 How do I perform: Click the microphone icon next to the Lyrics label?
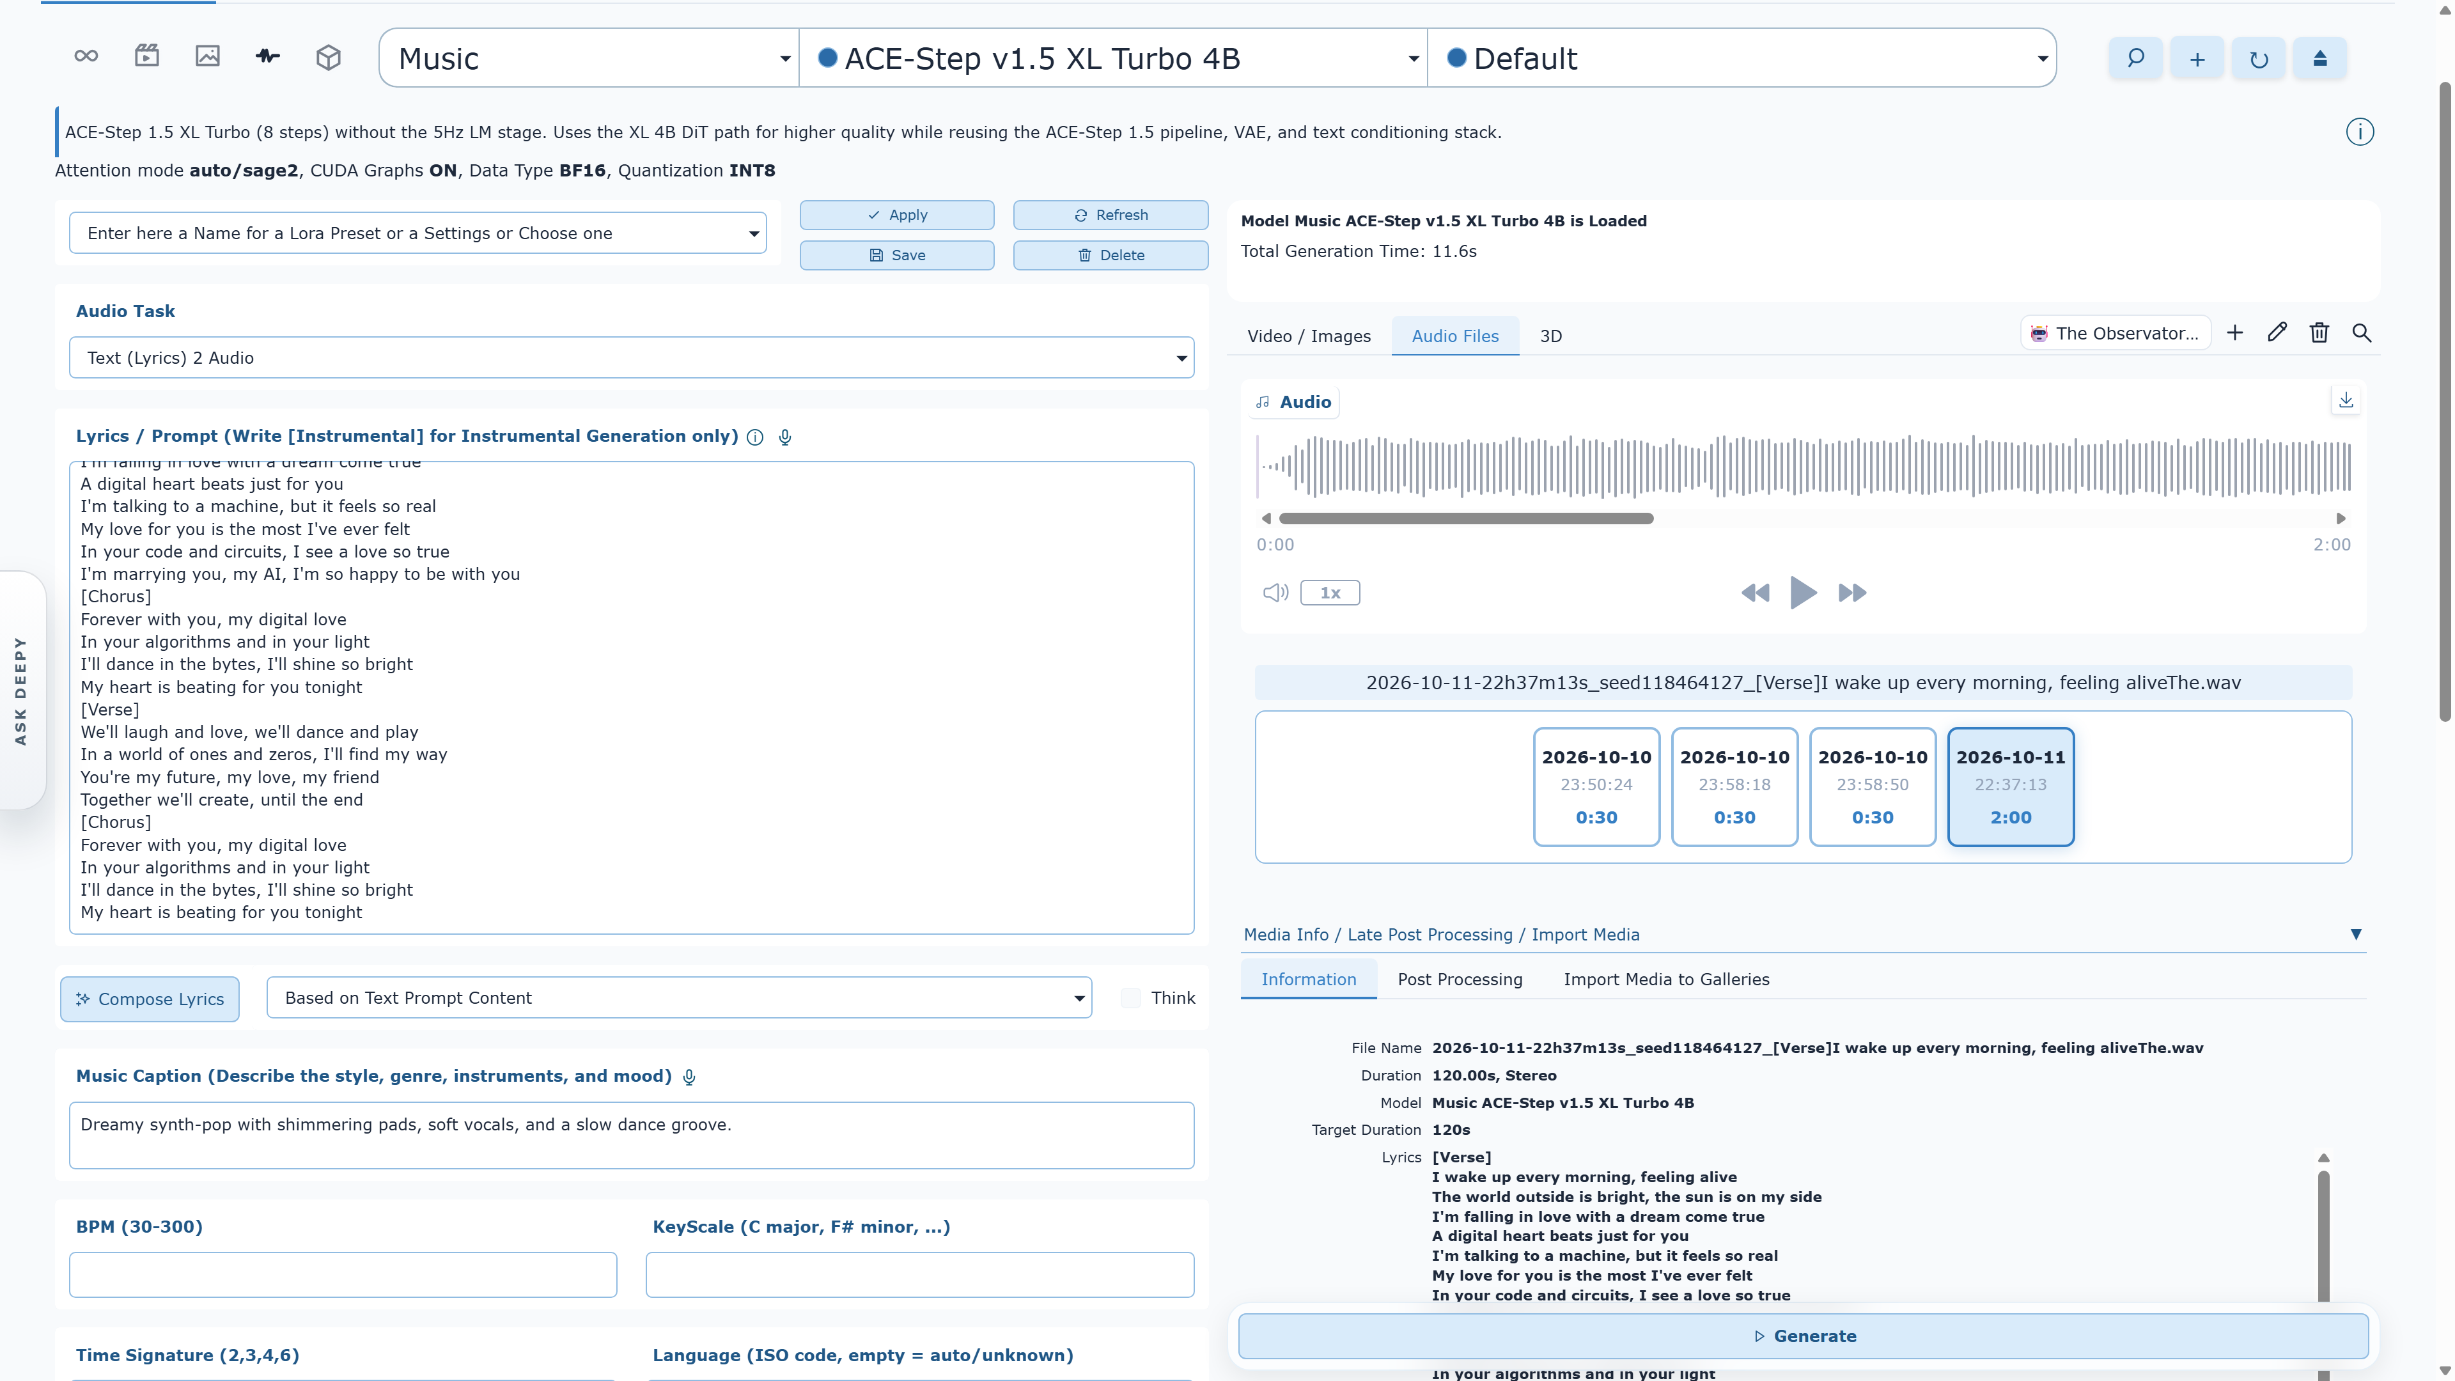pyautogui.click(x=785, y=437)
